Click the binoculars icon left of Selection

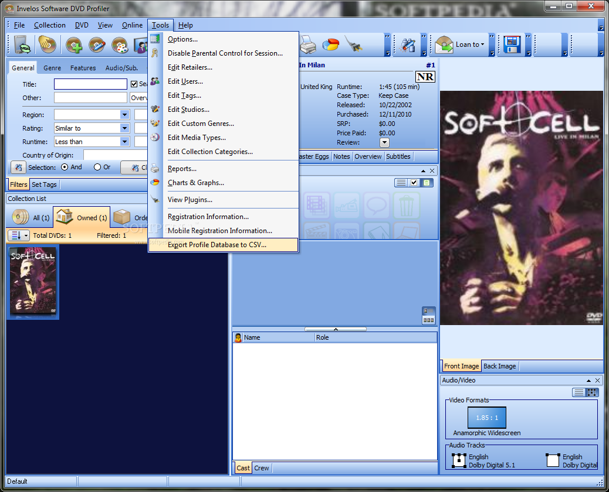pyautogui.click(x=18, y=168)
